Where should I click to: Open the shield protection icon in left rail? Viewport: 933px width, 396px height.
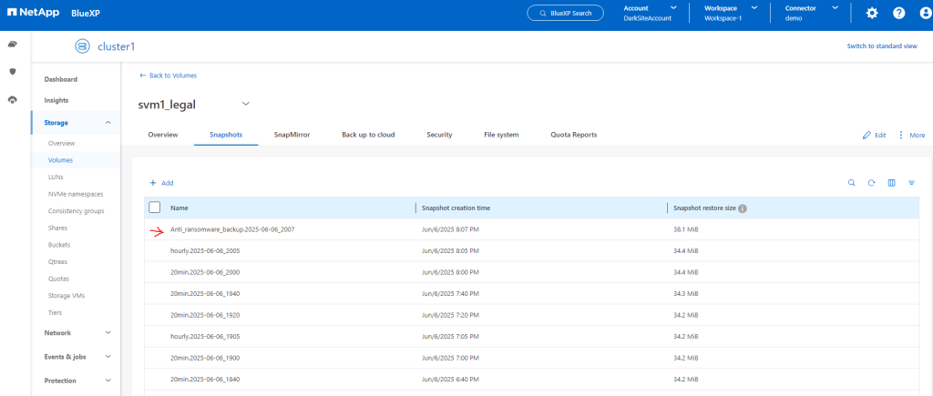pyautogui.click(x=13, y=71)
